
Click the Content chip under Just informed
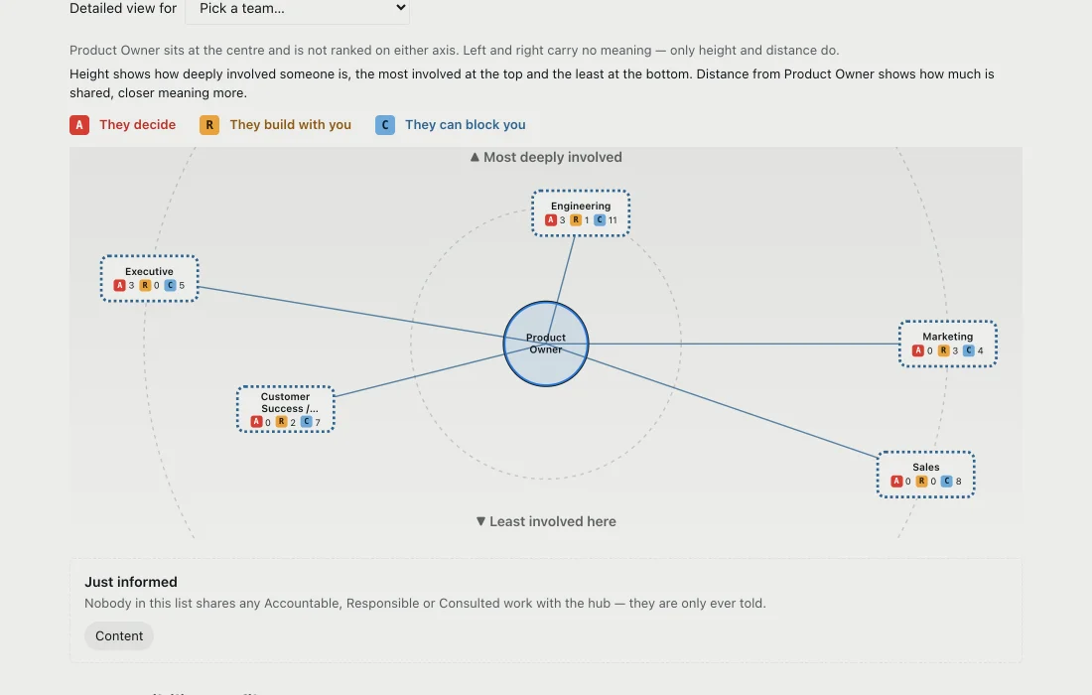[119, 635]
